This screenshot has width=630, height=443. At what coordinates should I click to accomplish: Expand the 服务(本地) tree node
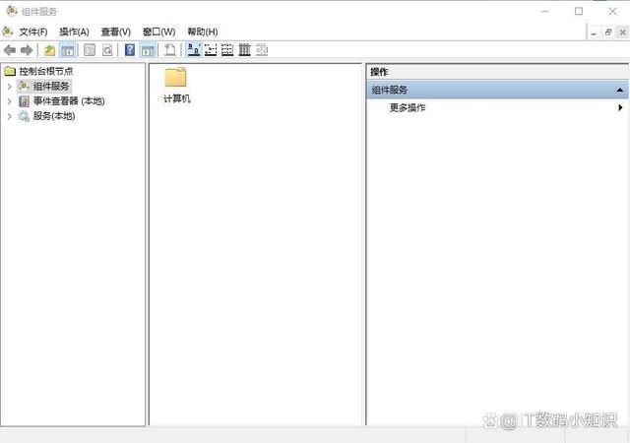pos(10,116)
